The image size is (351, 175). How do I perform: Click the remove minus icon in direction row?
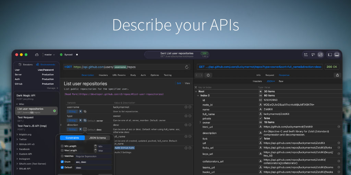pyautogui.click(x=190, y=125)
